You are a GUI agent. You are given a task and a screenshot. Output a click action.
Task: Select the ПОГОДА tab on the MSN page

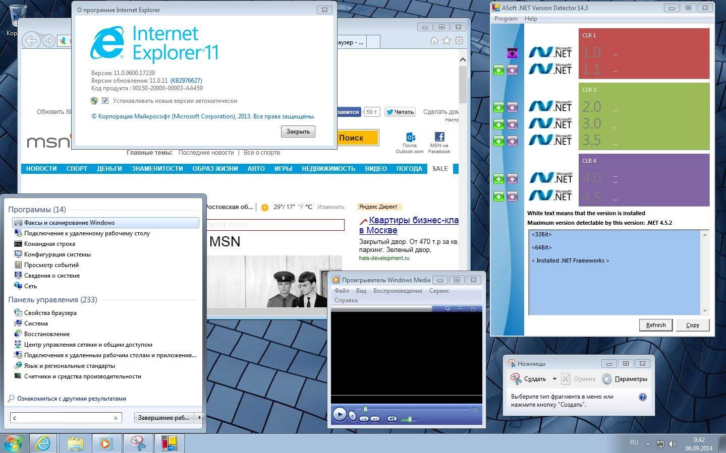pyautogui.click(x=409, y=169)
